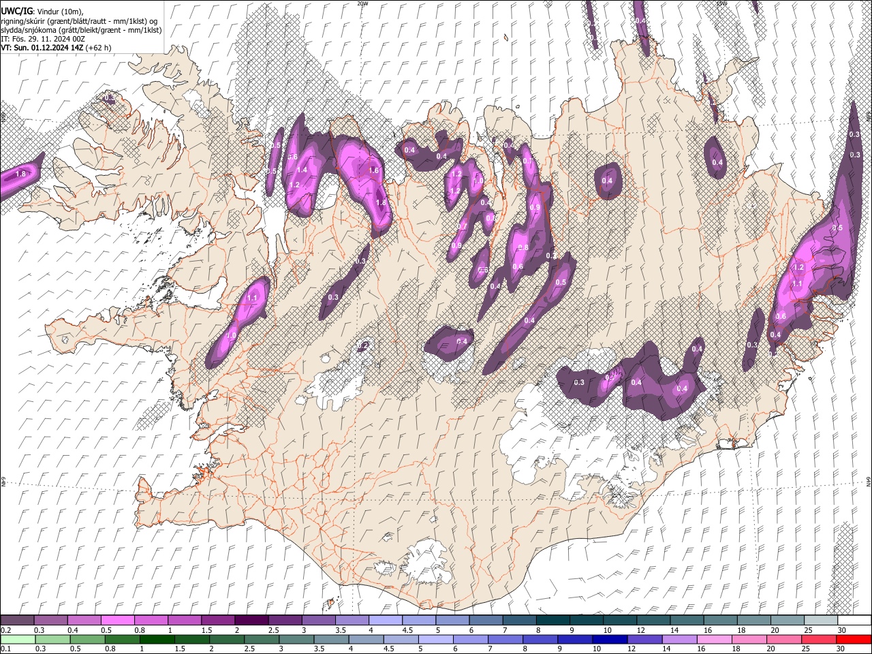Image resolution: width=872 pixels, height=654 pixels.
Task: Click the white legend swatch labeled 30
Action: click(x=854, y=621)
